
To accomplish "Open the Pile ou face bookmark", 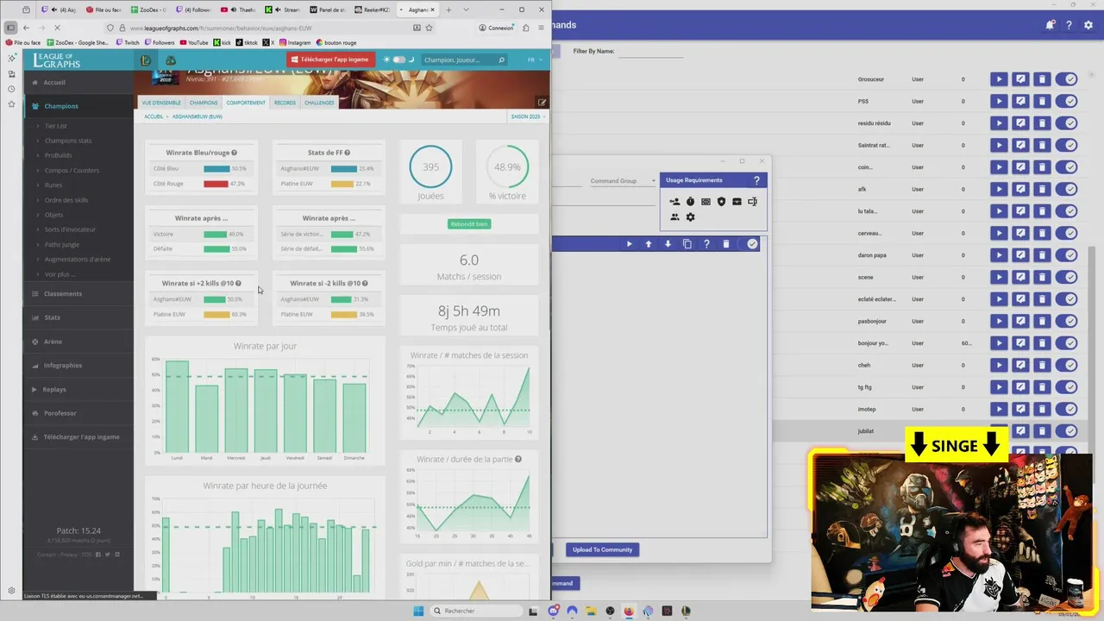I will tap(23, 42).
